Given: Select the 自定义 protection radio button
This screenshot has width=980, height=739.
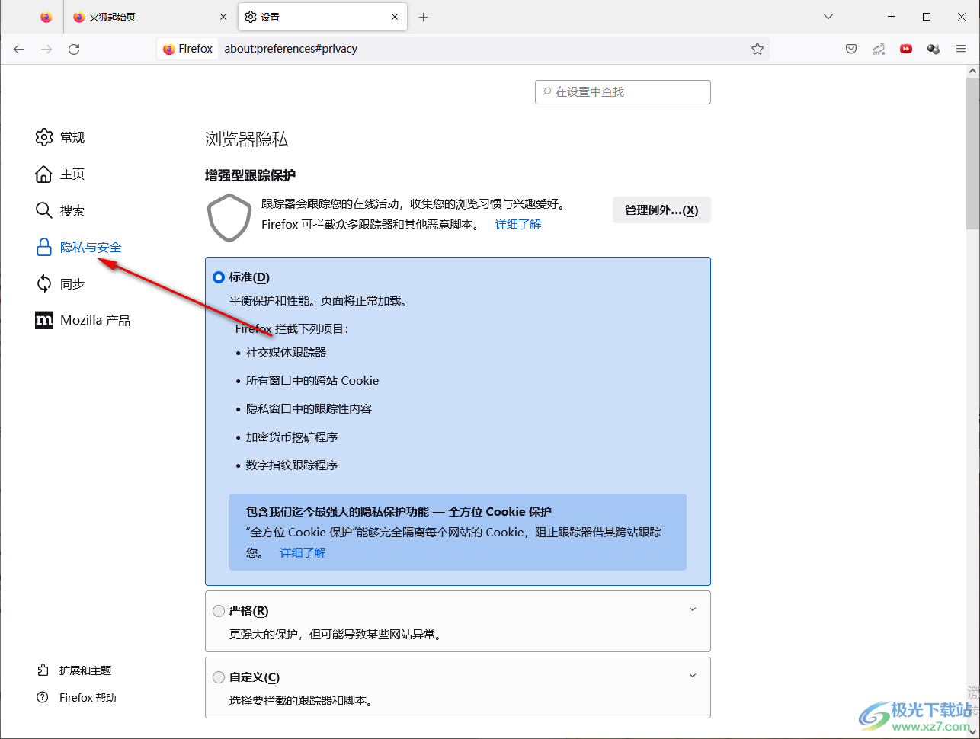Looking at the screenshot, I should point(219,677).
